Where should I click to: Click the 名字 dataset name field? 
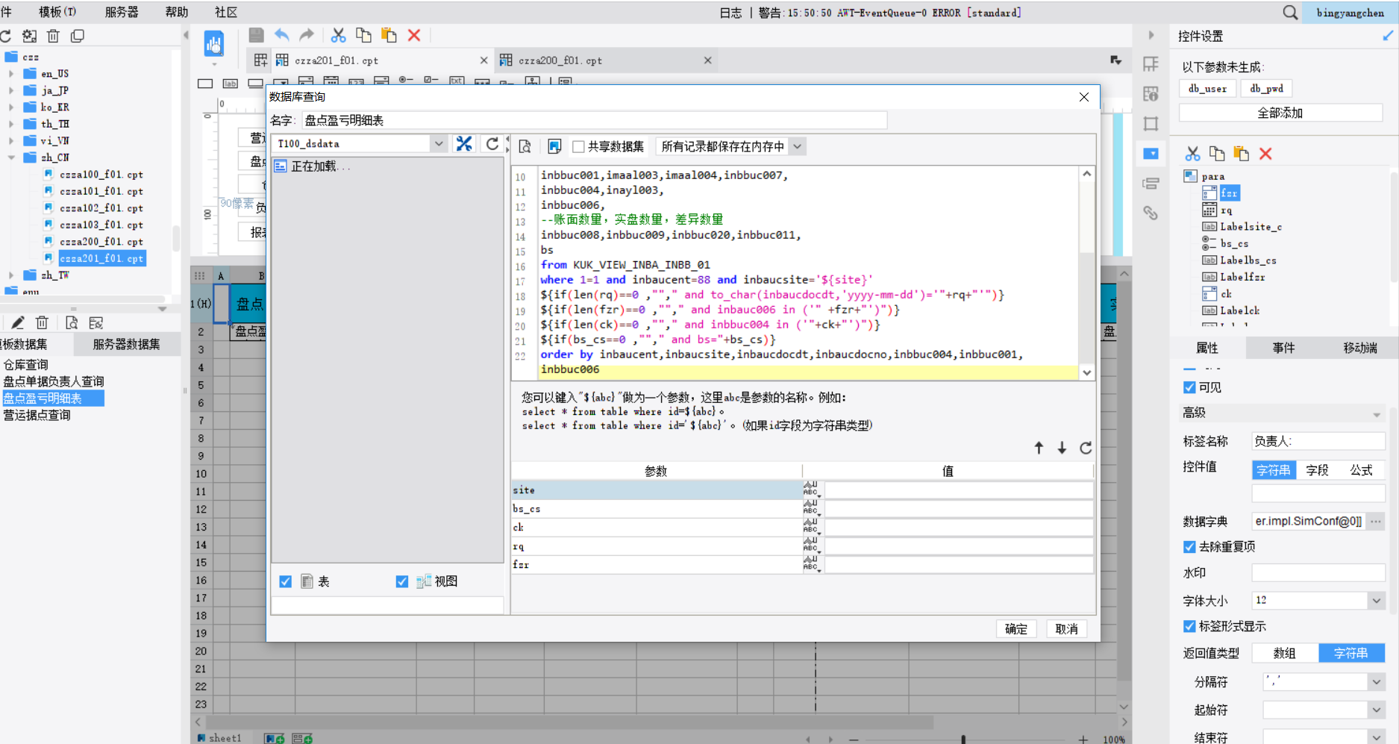click(x=595, y=120)
